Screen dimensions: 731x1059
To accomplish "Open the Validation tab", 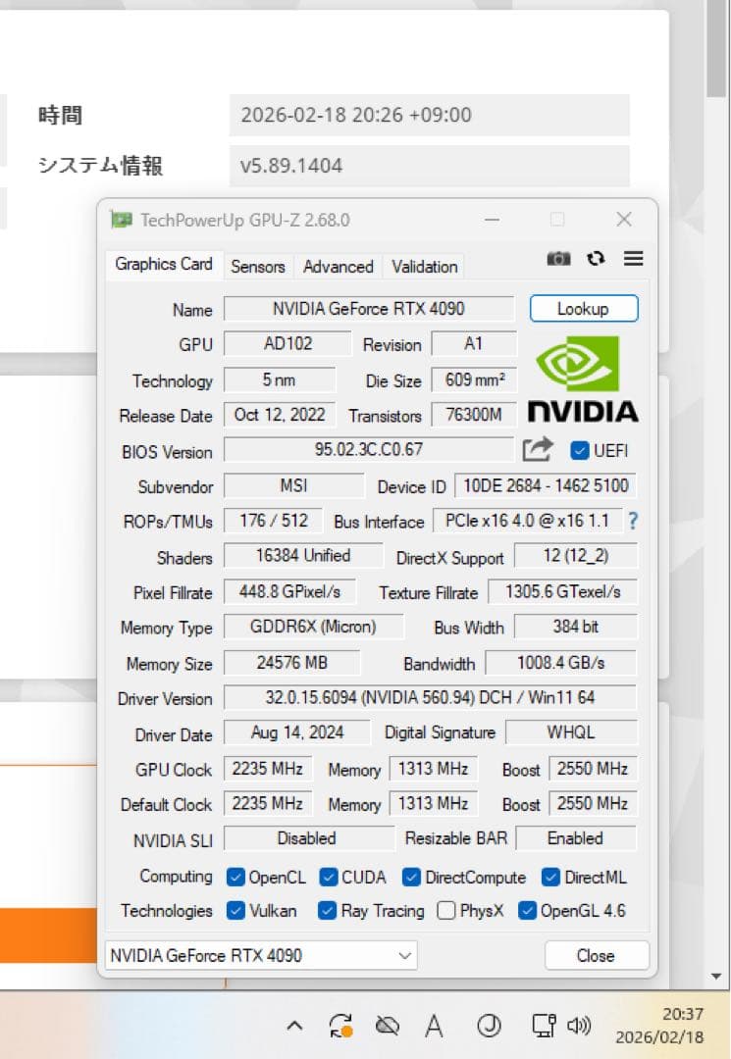I will pyautogui.click(x=424, y=267).
